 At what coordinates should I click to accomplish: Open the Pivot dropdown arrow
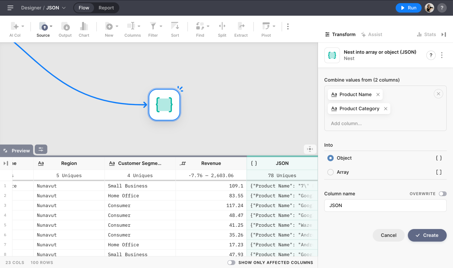pos(274,26)
